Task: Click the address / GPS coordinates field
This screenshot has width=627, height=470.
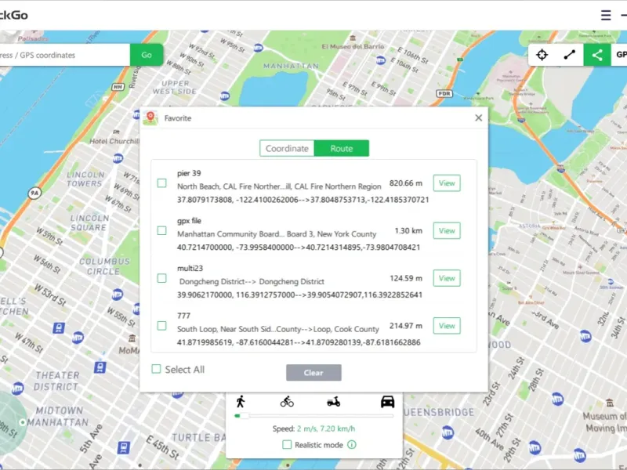Action: pyautogui.click(x=64, y=55)
